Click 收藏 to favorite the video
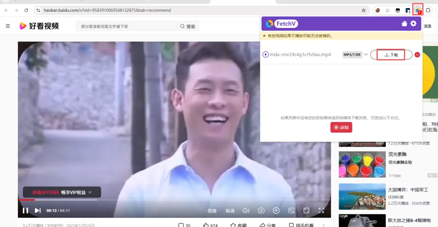The height and width of the screenshot is (227, 438). click(x=238, y=225)
